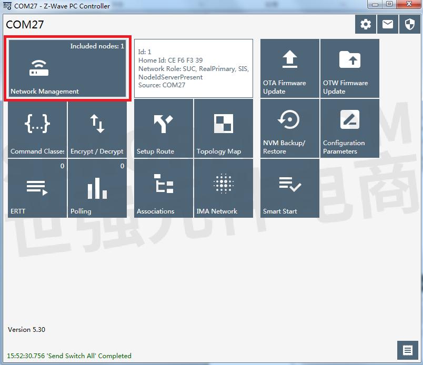Select the controller info panel showing Home Id
This screenshot has height=365, width=423.
tap(194, 68)
